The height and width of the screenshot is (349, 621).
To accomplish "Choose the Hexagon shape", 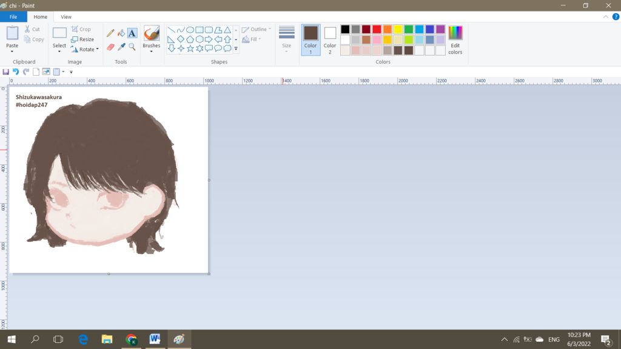I will (x=199, y=39).
